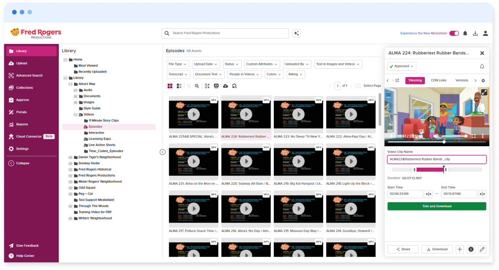
Task: Click the edit pencil icon
Action: [482, 250]
